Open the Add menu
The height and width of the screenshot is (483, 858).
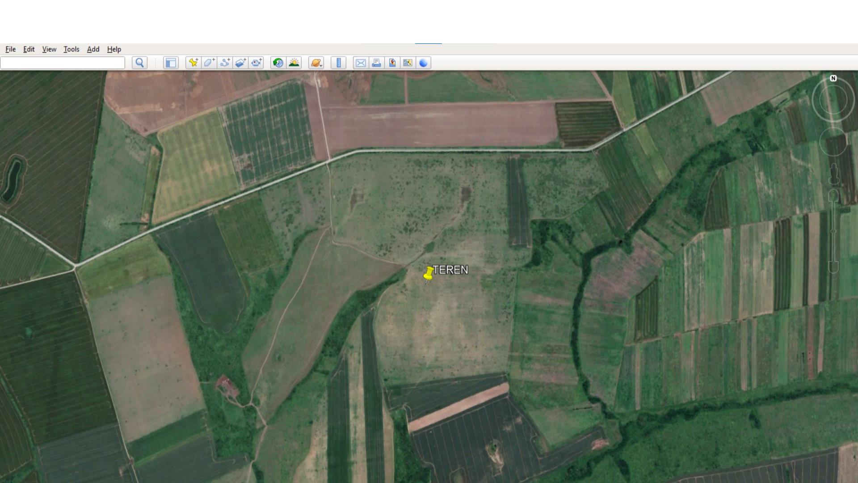(x=93, y=49)
